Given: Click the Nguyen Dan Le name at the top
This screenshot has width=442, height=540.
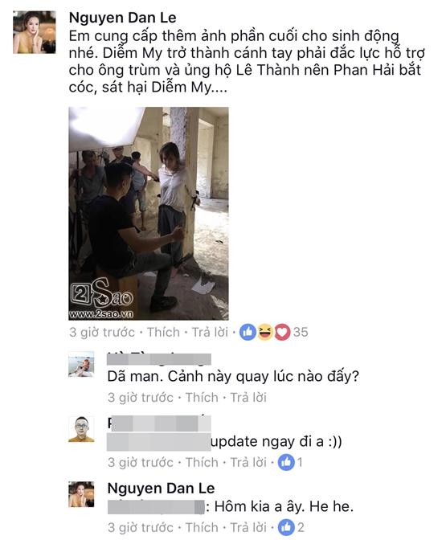Looking at the screenshot, I should pyautogui.click(x=123, y=18).
